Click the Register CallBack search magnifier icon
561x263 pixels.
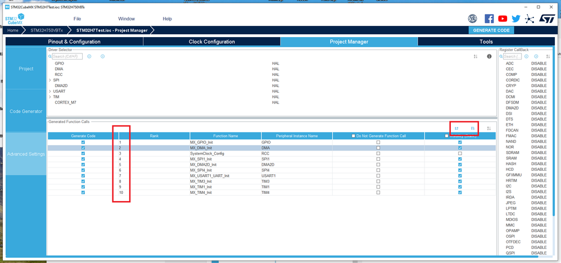tap(501, 57)
